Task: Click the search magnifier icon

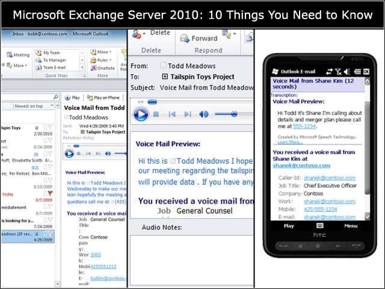Action: pyautogui.click(x=56, y=97)
